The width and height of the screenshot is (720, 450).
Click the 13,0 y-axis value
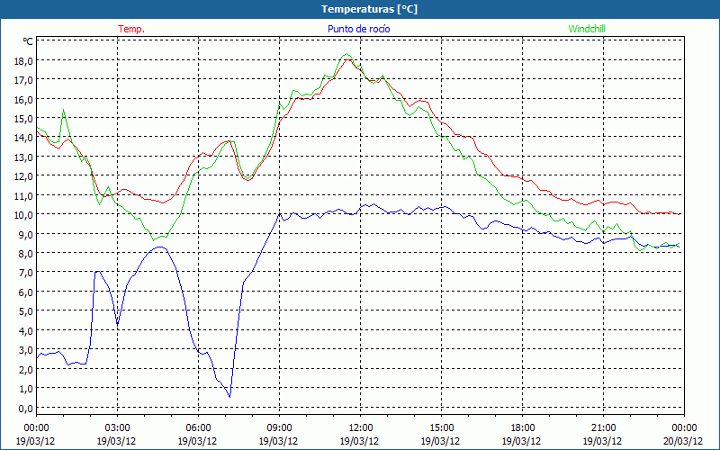click(x=24, y=157)
